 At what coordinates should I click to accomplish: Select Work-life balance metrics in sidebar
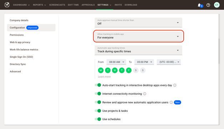click(x=24, y=50)
